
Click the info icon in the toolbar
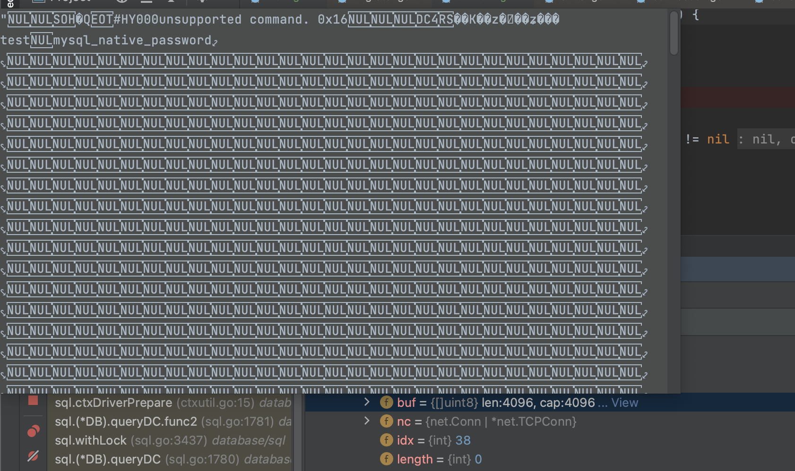pyautogui.click(x=122, y=1)
